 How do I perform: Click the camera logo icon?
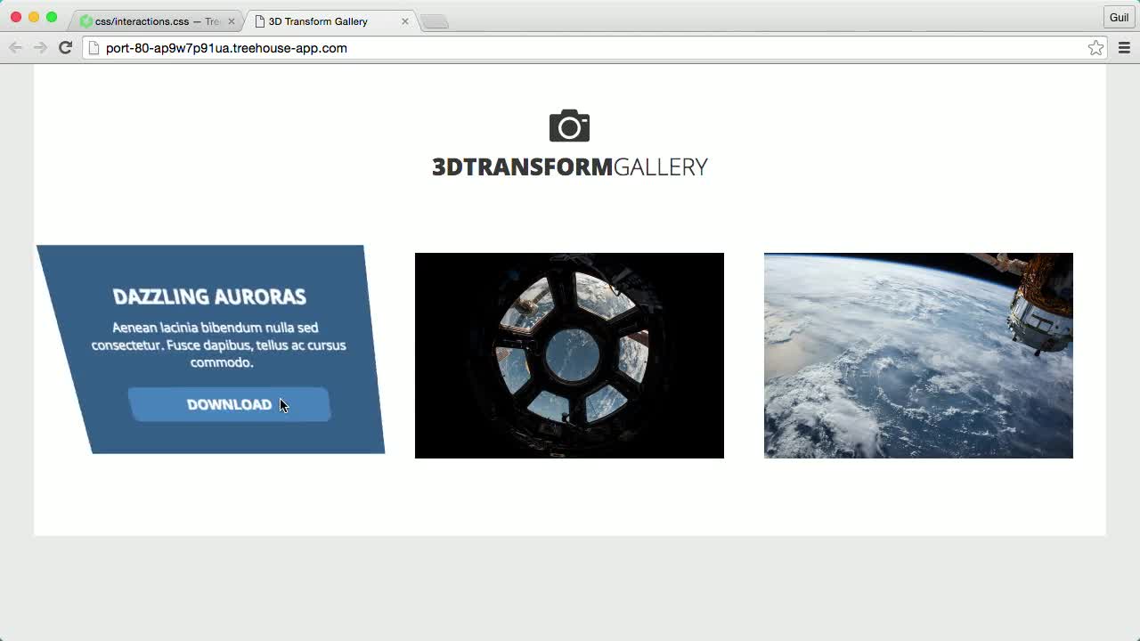(569, 126)
